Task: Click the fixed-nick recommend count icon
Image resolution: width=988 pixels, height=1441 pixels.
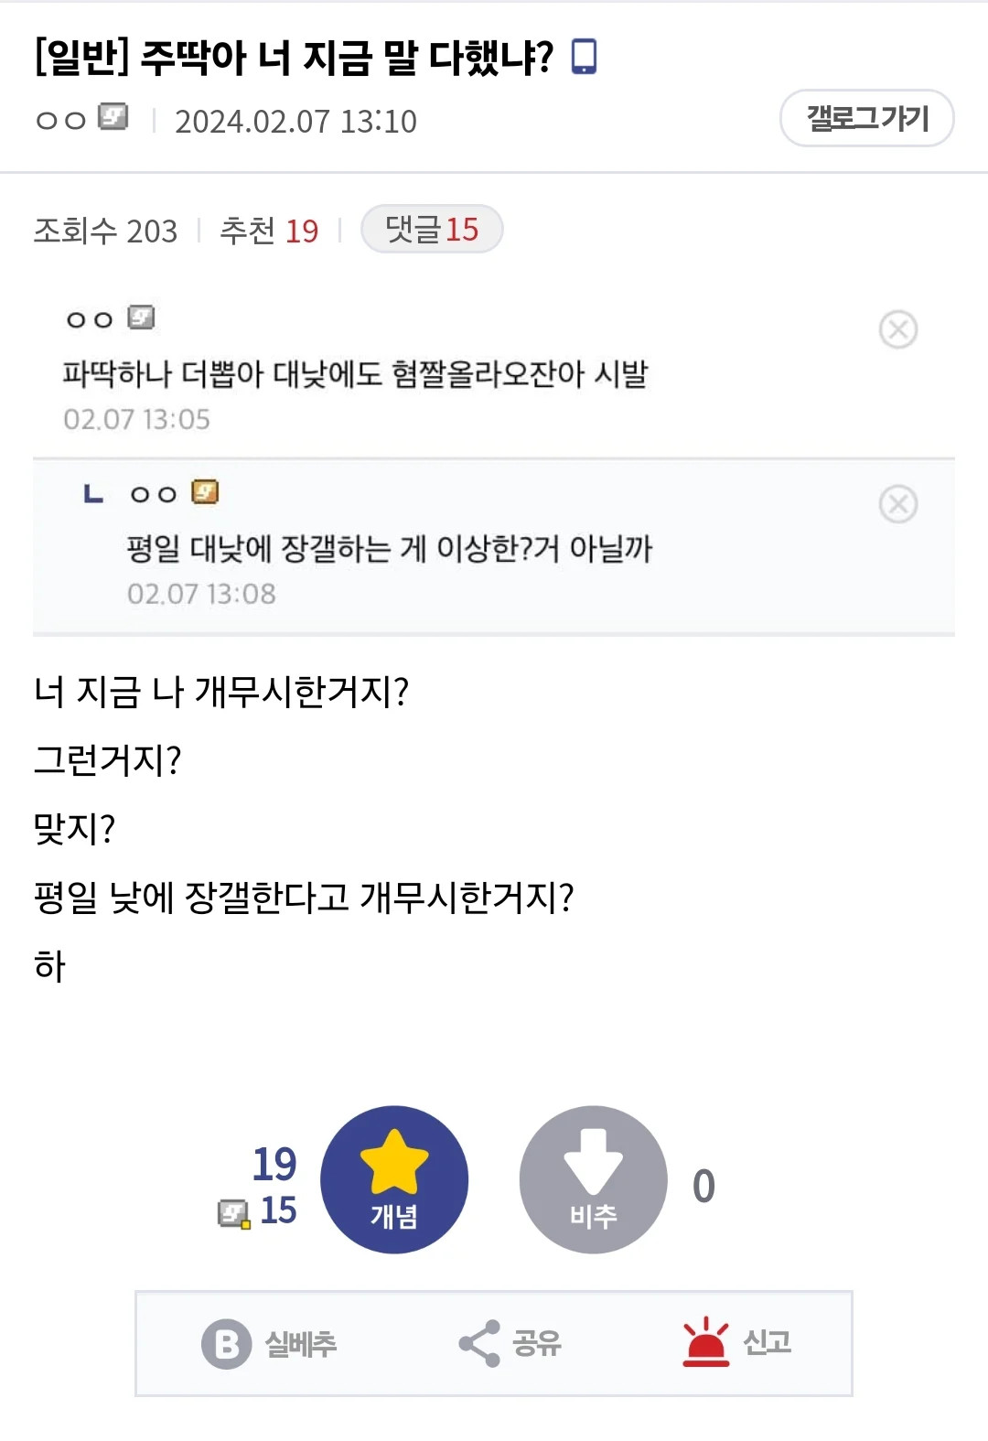Action: click(233, 1213)
